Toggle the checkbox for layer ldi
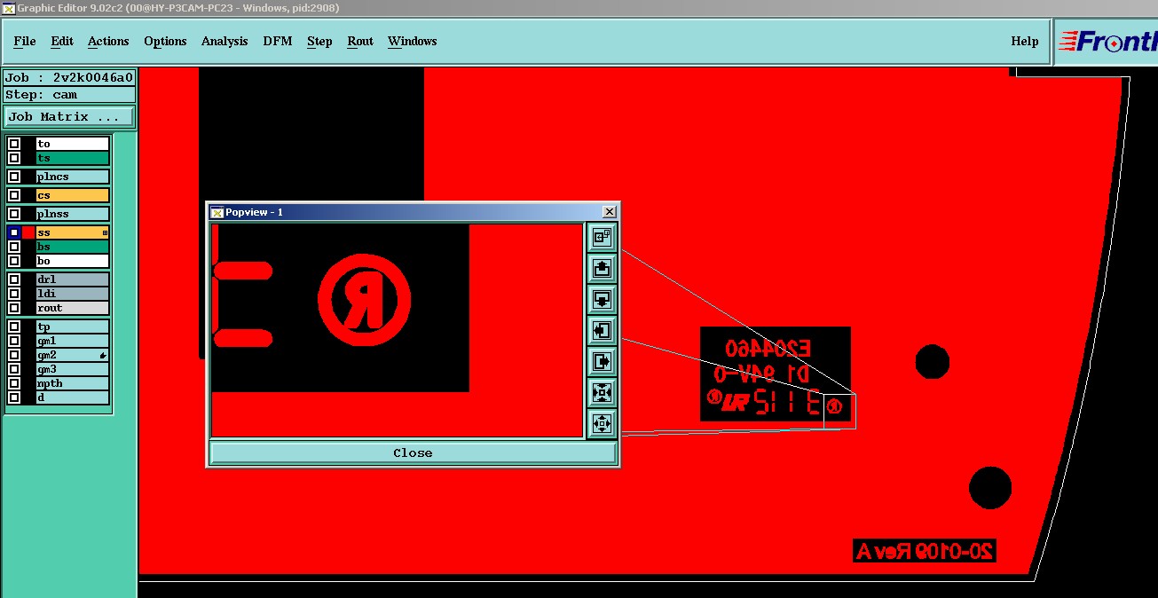This screenshot has height=598, width=1158. point(14,294)
